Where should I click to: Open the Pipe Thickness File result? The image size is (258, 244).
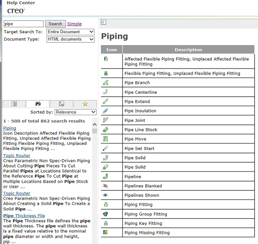point(24,216)
